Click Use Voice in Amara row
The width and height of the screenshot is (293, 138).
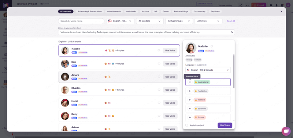[170, 77]
